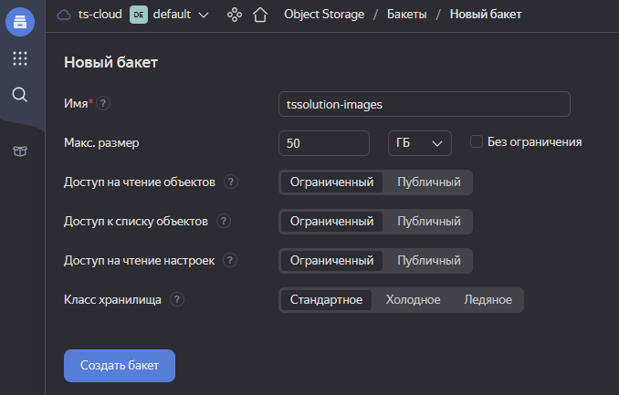Click the search magnifier icon in sidebar

point(20,94)
